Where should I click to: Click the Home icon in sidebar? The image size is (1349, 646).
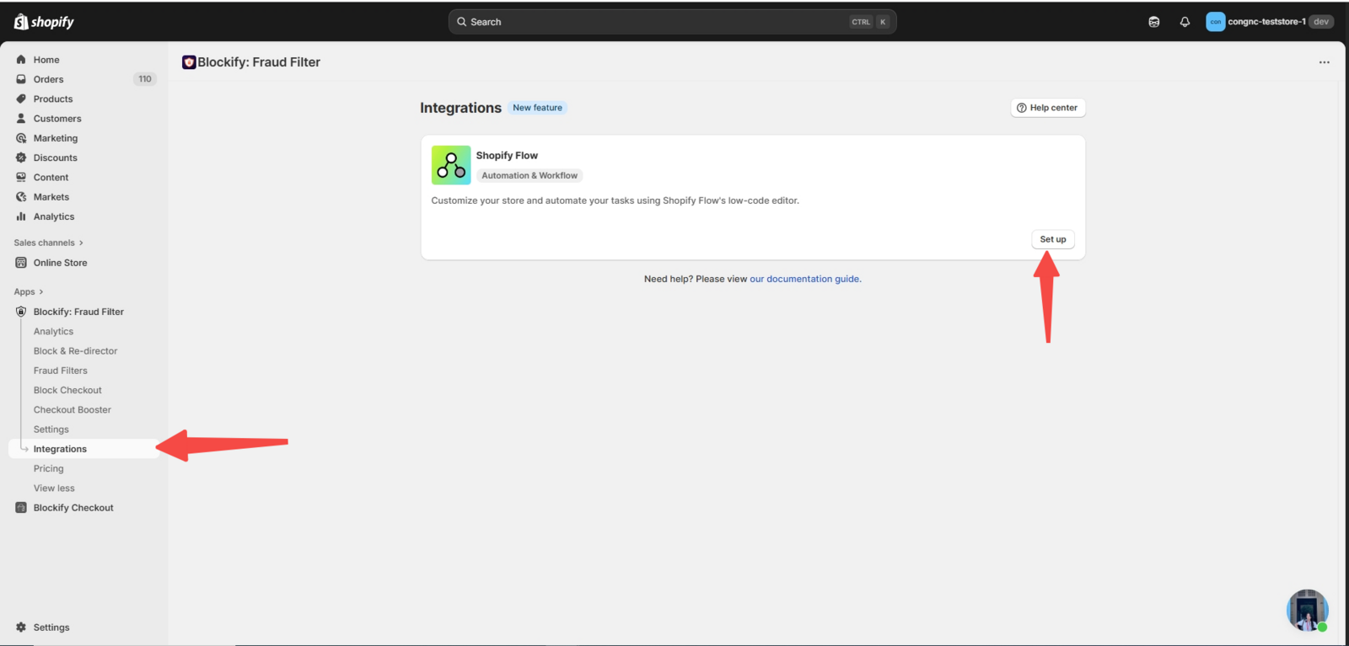point(21,60)
